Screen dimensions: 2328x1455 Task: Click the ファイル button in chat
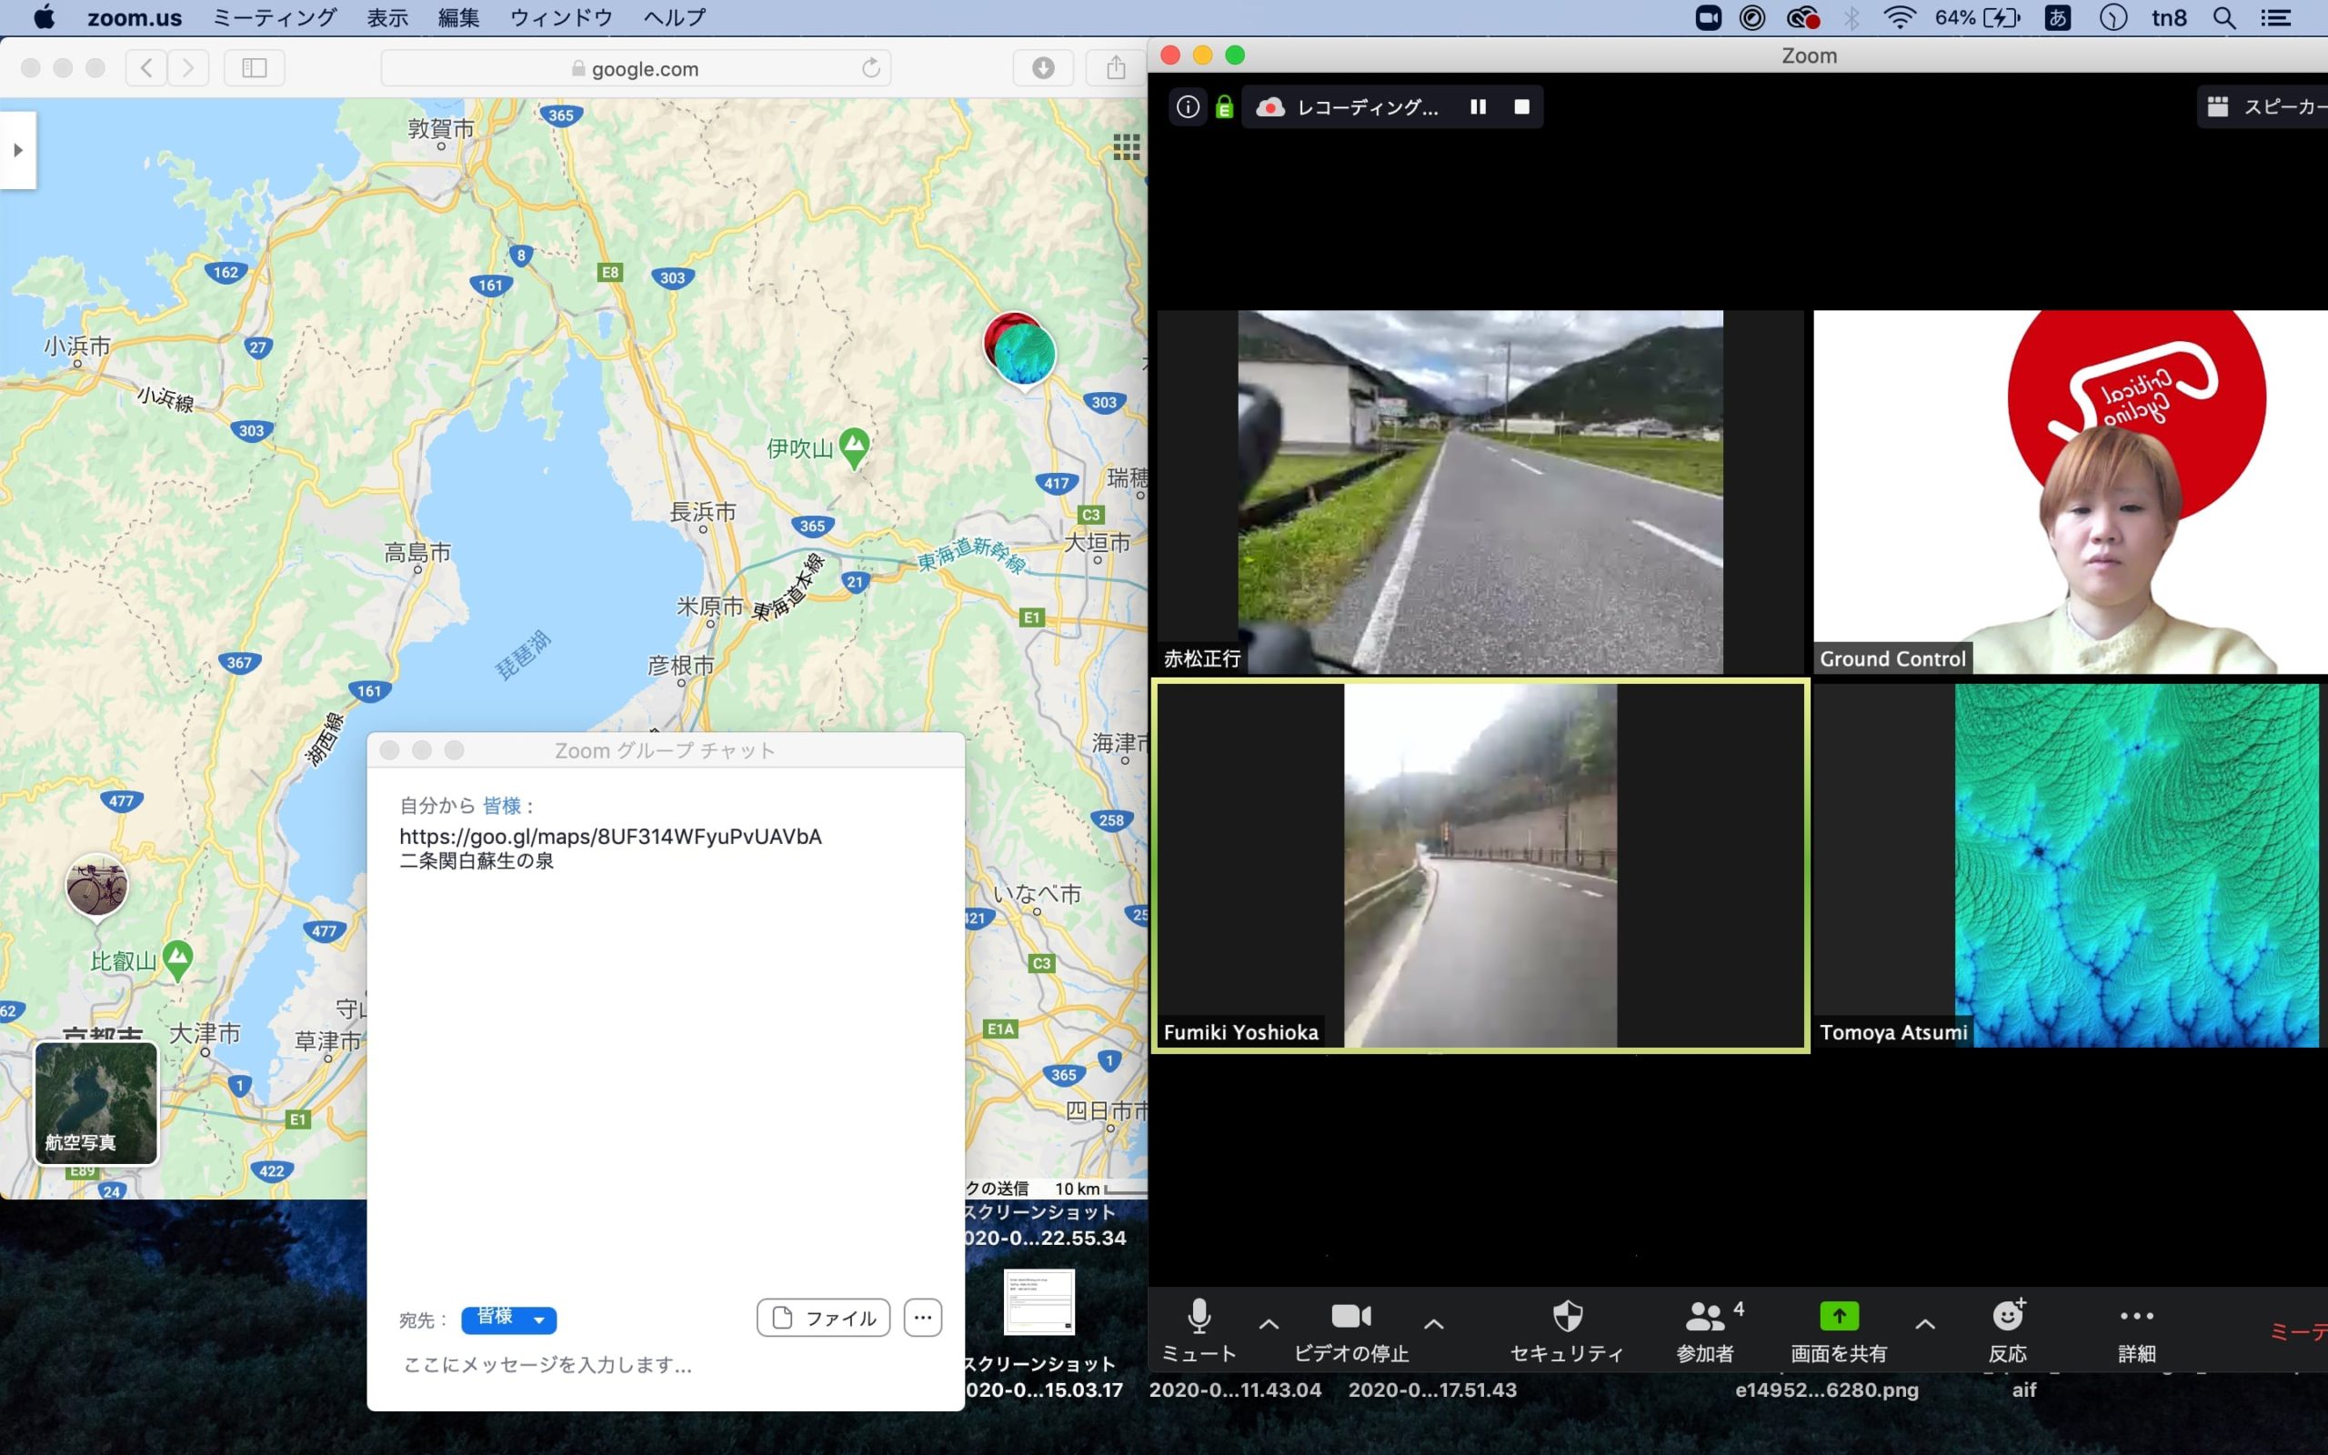[824, 1318]
